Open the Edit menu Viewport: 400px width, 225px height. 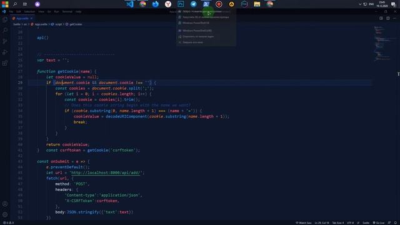click(18, 11)
